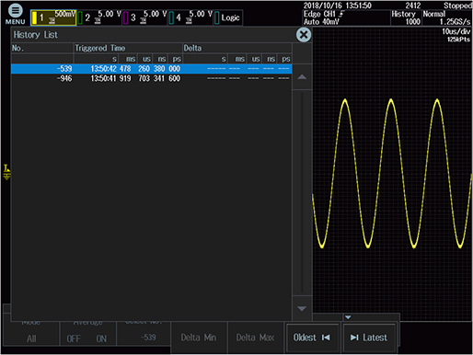Image resolution: width=473 pixels, height=355 pixels.
Task: Open Edge CH1 trigger settings
Action: coord(346,17)
